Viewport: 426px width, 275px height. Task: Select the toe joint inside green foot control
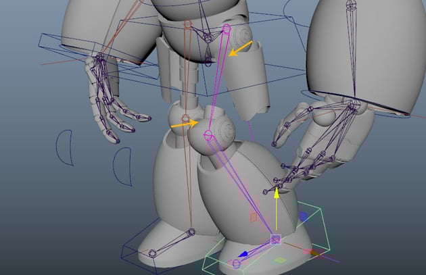237,264
